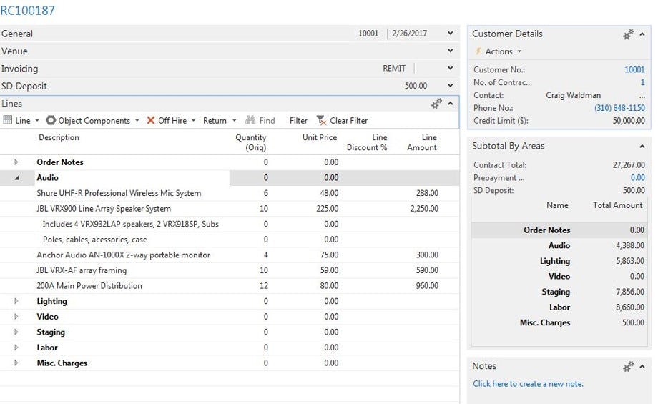The image size is (658, 404).
Task: Select the Anchor Audio AN-1000X monitor line
Action: (123, 255)
